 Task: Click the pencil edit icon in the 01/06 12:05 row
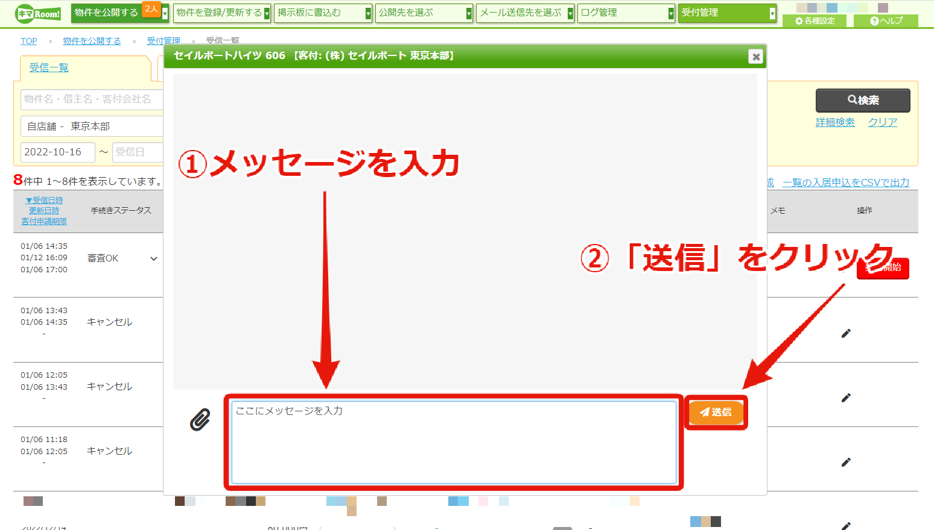pyautogui.click(x=846, y=397)
